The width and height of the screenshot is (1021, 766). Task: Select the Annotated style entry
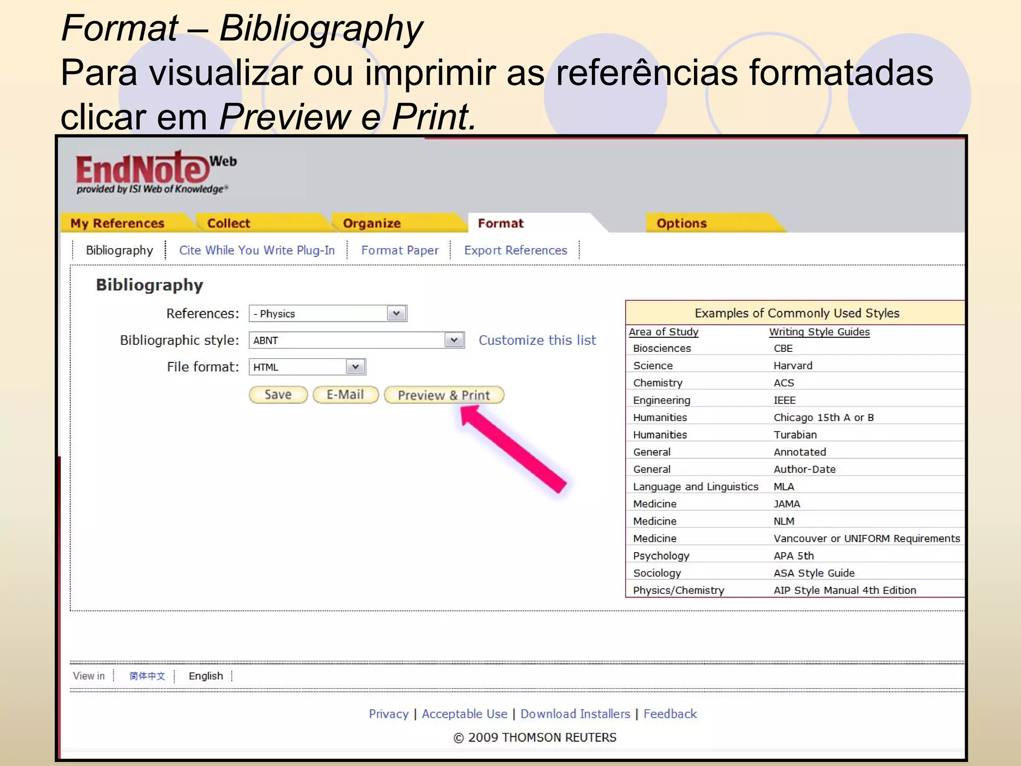[800, 452]
